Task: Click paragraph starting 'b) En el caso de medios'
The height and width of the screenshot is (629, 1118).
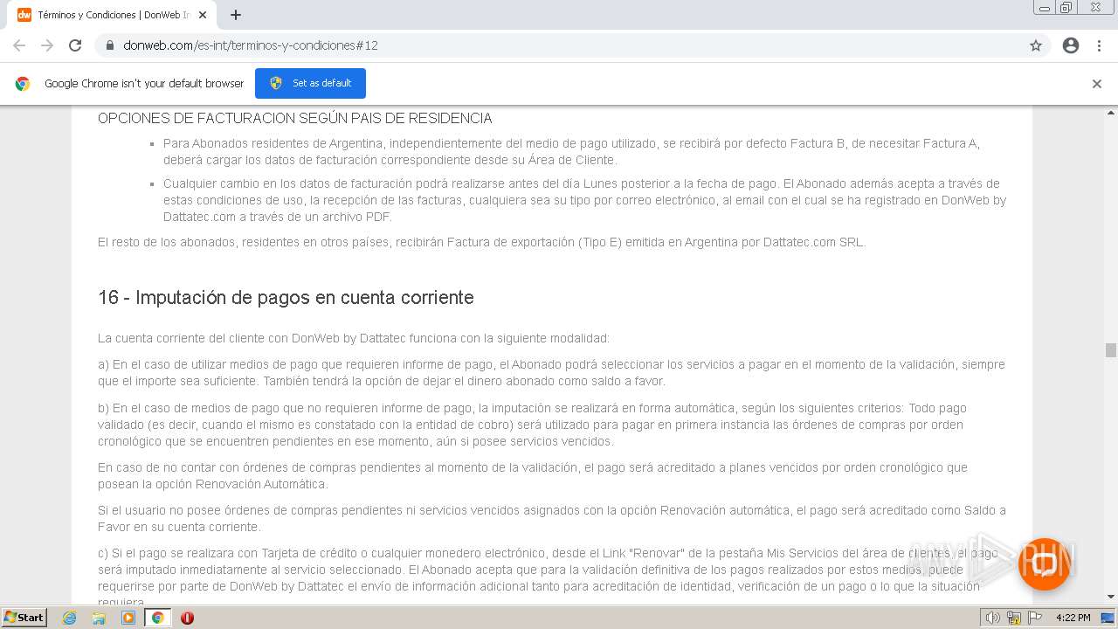Action: [x=532, y=425]
